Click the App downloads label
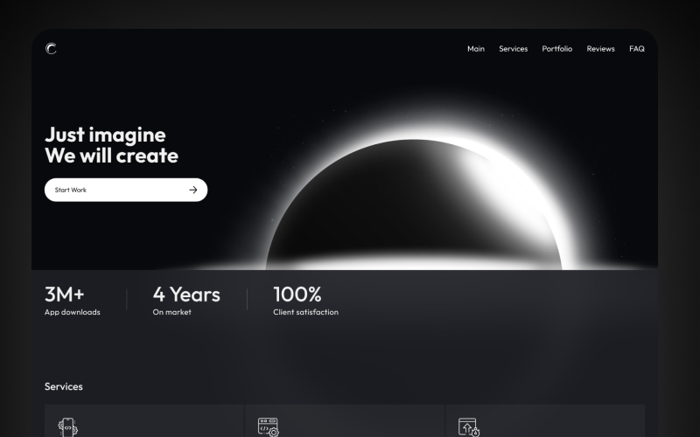This screenshot has width=700, height=437. coord(73,312)
